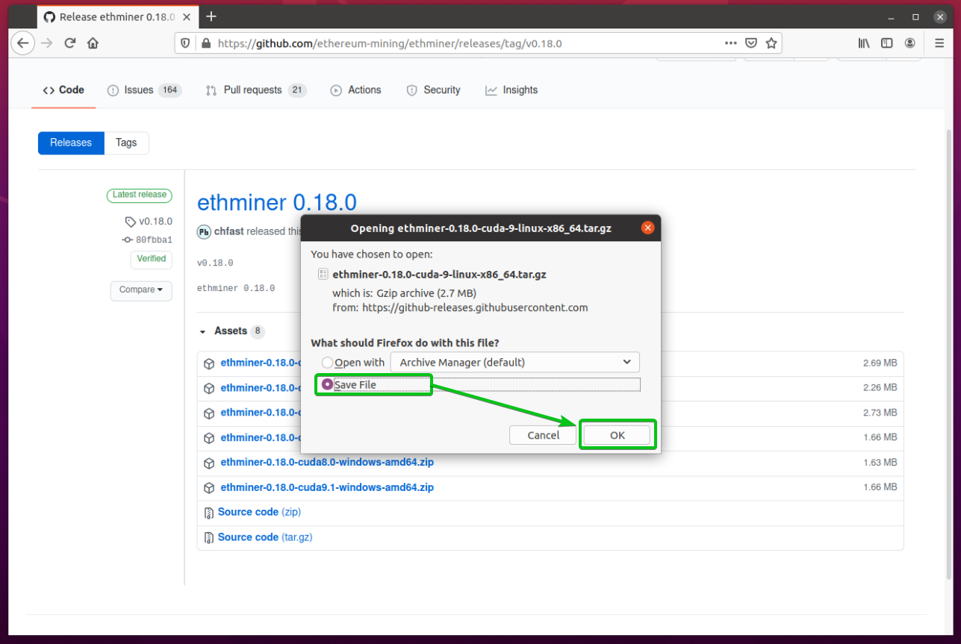Download Source code (tar.gz)
This screenshot has width=961, height=644.
[x=265, y=537]
